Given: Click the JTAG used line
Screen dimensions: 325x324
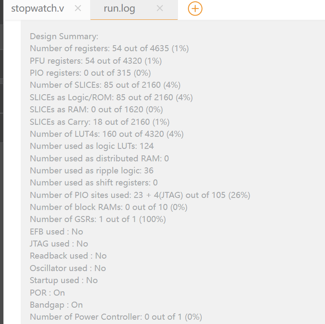Looking at the screenshot, I should pos(59,244).
